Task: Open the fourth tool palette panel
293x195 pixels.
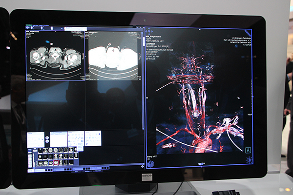Action: pyautogui.click(x=93, y=138)
